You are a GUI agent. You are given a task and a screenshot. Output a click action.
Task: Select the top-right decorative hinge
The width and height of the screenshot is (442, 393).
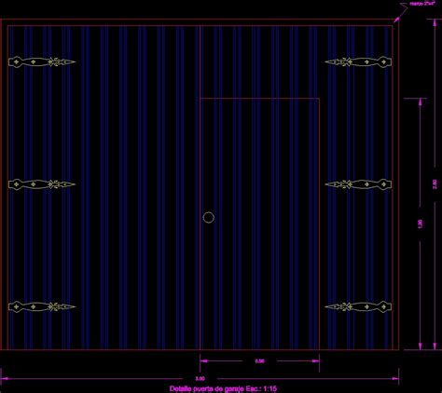[x=358, y=61]
